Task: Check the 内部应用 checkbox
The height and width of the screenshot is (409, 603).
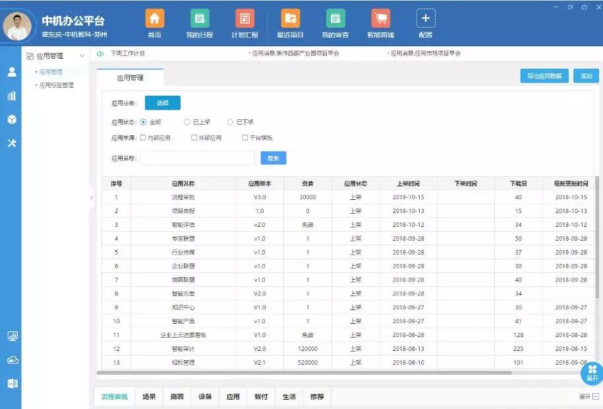Action: (142, 137)
